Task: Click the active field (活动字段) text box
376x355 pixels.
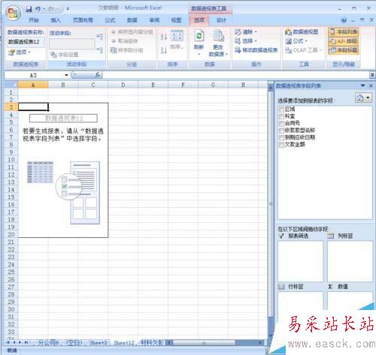Action: coord(72,44)
